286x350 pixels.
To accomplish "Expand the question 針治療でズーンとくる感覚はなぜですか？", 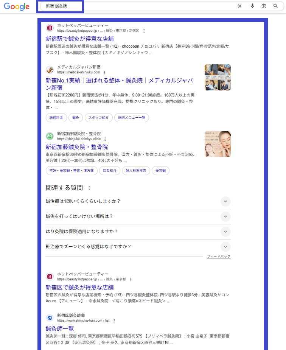I will (138, 247).
